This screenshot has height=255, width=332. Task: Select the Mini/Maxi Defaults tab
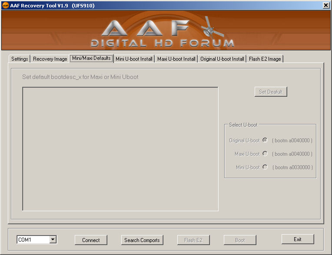[x=91, y=58]
